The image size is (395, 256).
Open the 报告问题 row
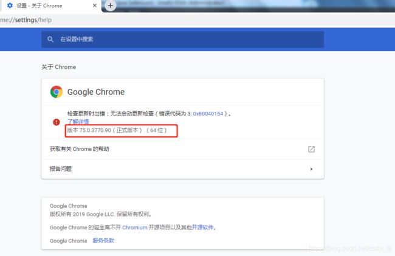coord(183,169)
